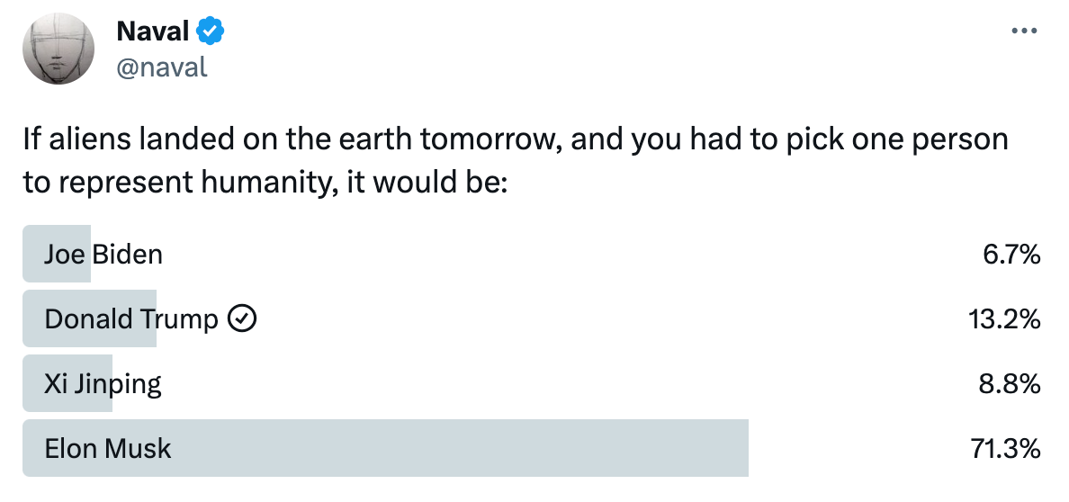Select the Donald Trump poll option label

point(131,318)
